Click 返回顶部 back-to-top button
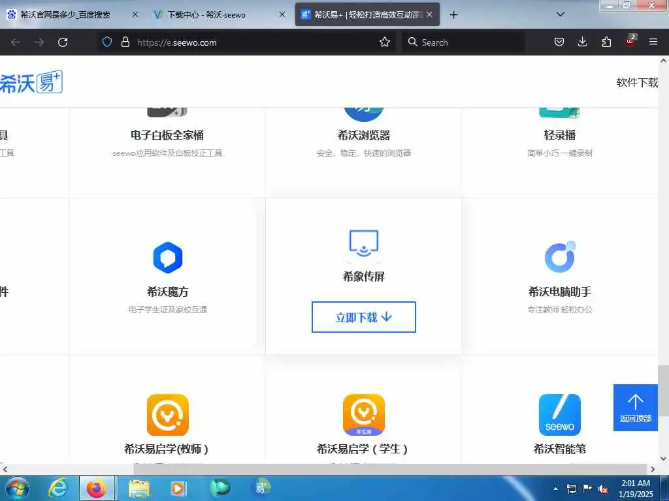Viewport: 669px width, 501px height. point(635,408)
